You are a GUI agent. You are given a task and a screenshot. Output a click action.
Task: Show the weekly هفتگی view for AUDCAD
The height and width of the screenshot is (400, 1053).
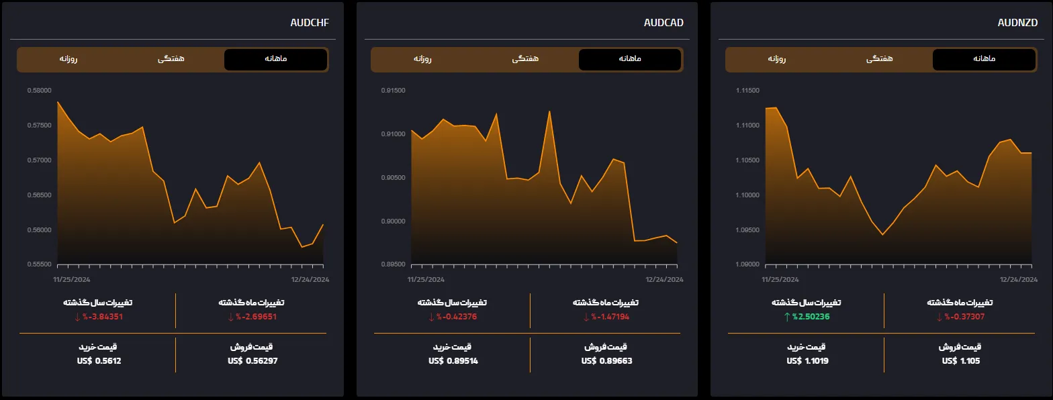coord(526,59)
